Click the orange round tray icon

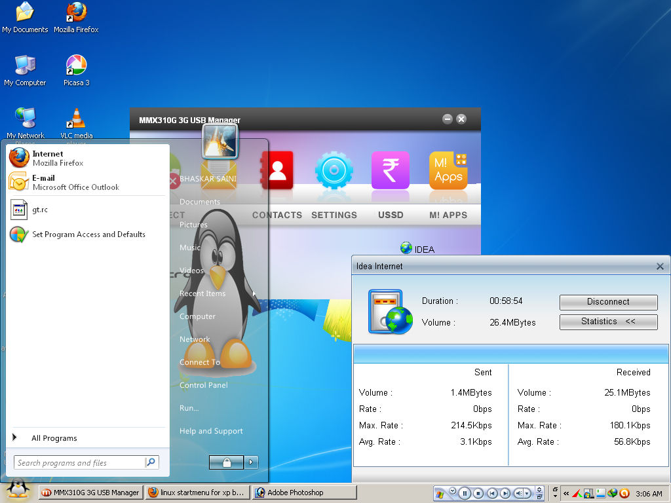(624, 494)
